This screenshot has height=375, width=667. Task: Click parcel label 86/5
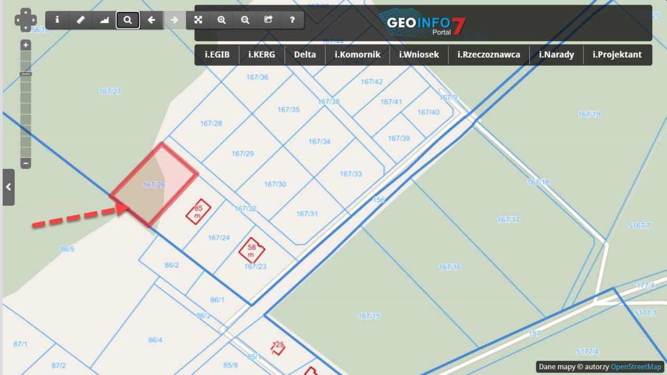click(67, 249)
